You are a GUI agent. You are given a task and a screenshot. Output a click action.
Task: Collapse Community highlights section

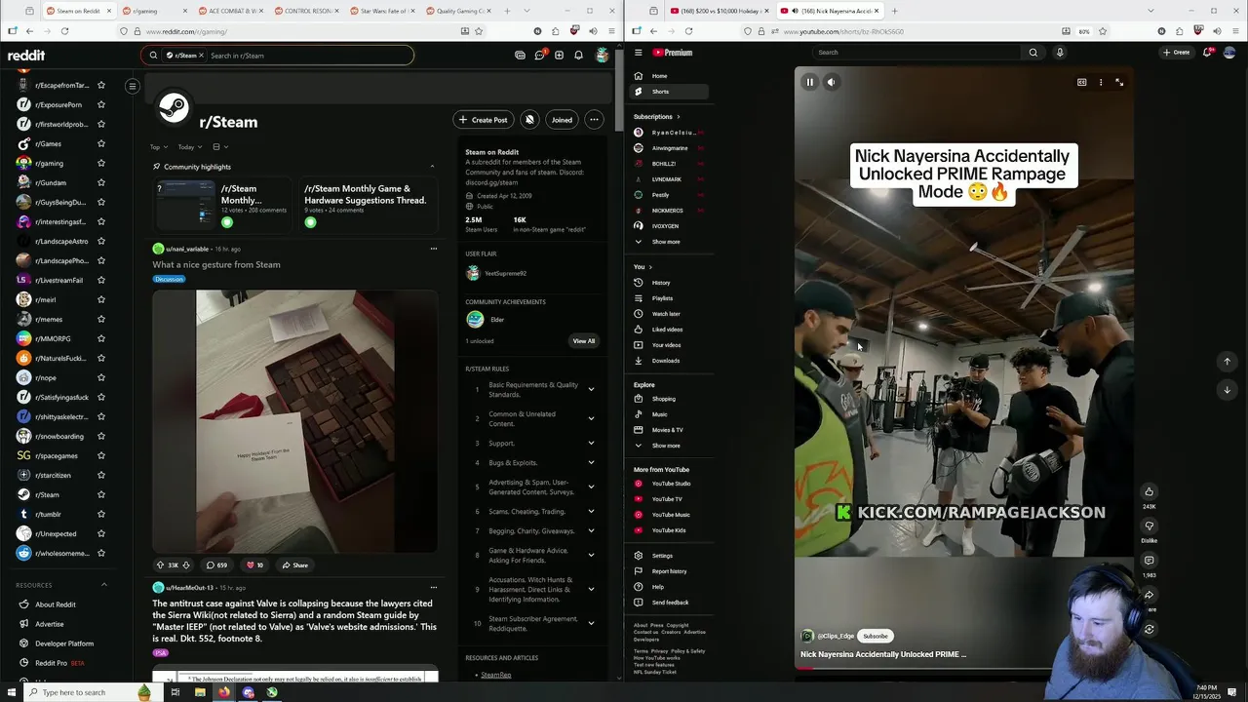pyautogui.click(x=432, y=167)
